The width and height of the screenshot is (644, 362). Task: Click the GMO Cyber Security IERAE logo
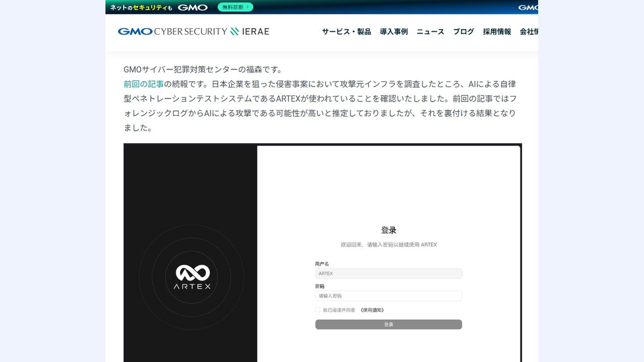coord(193,31)
